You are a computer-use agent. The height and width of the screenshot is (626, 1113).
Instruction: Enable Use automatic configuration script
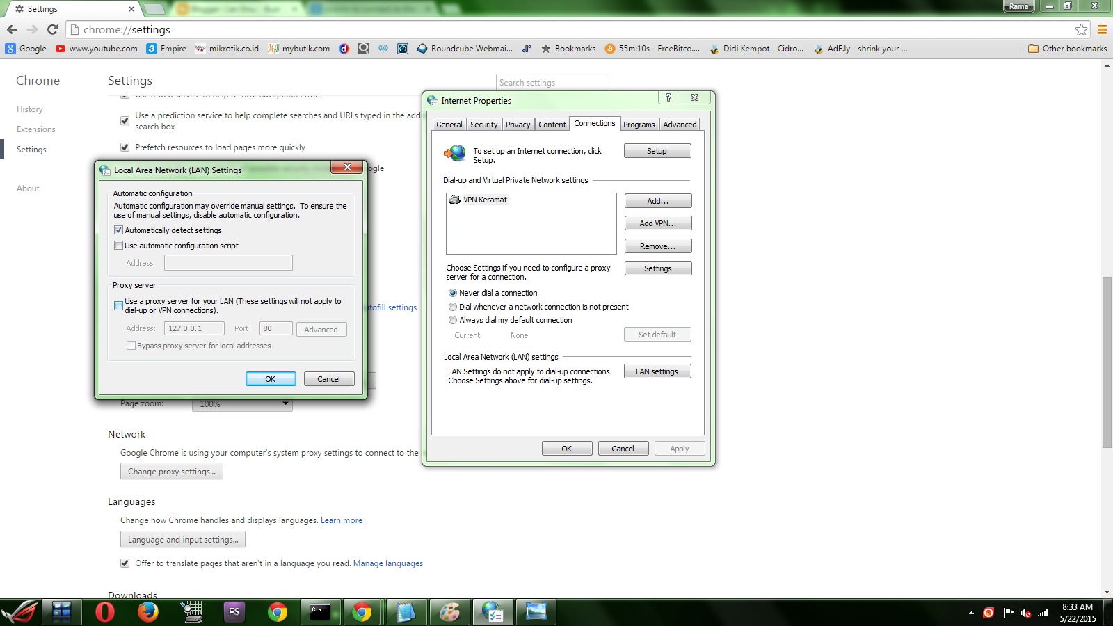pyautogui.click(x=118, y=246)
